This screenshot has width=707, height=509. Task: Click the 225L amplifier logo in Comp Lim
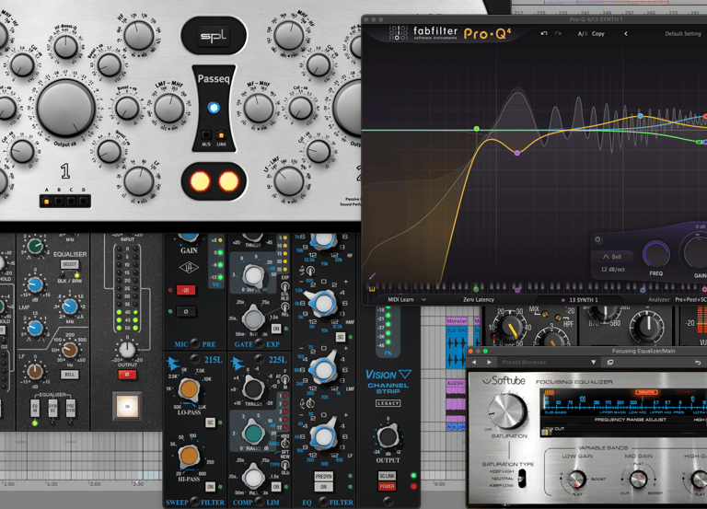(238, 363)
